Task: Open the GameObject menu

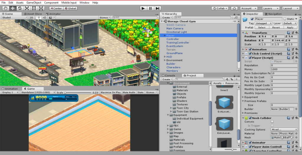Action: [34, 2]
